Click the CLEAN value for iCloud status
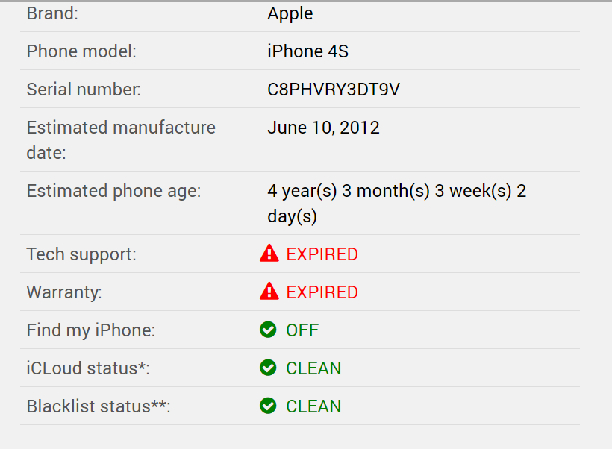This screenshot has width=612, height=449. (313, 368)
